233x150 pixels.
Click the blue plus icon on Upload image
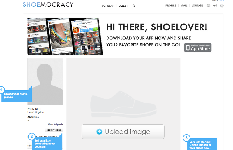point(99,132)
